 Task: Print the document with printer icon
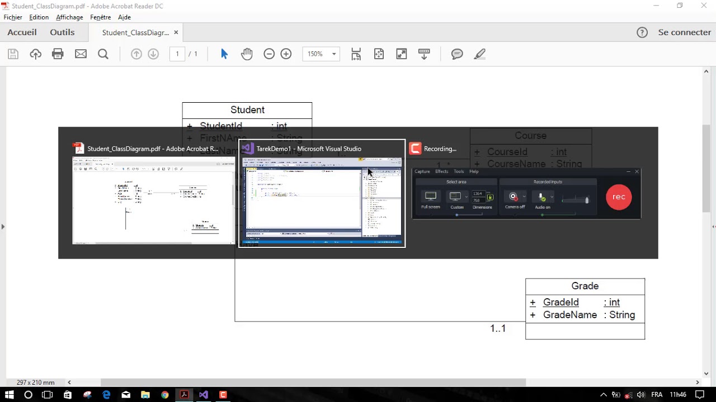pyautogui.click(x=58, y=54)
